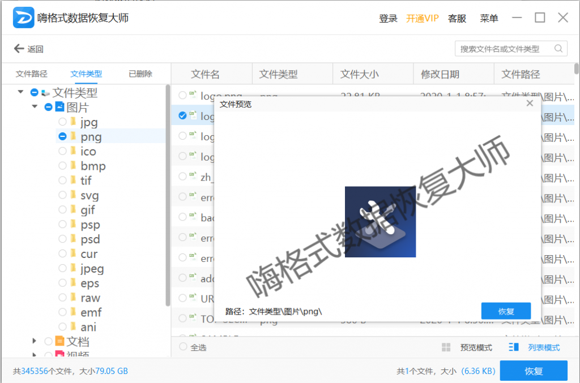Click the bmp folder icon
This screenshot has width=580, height=383.
click(x=73, y=165)
